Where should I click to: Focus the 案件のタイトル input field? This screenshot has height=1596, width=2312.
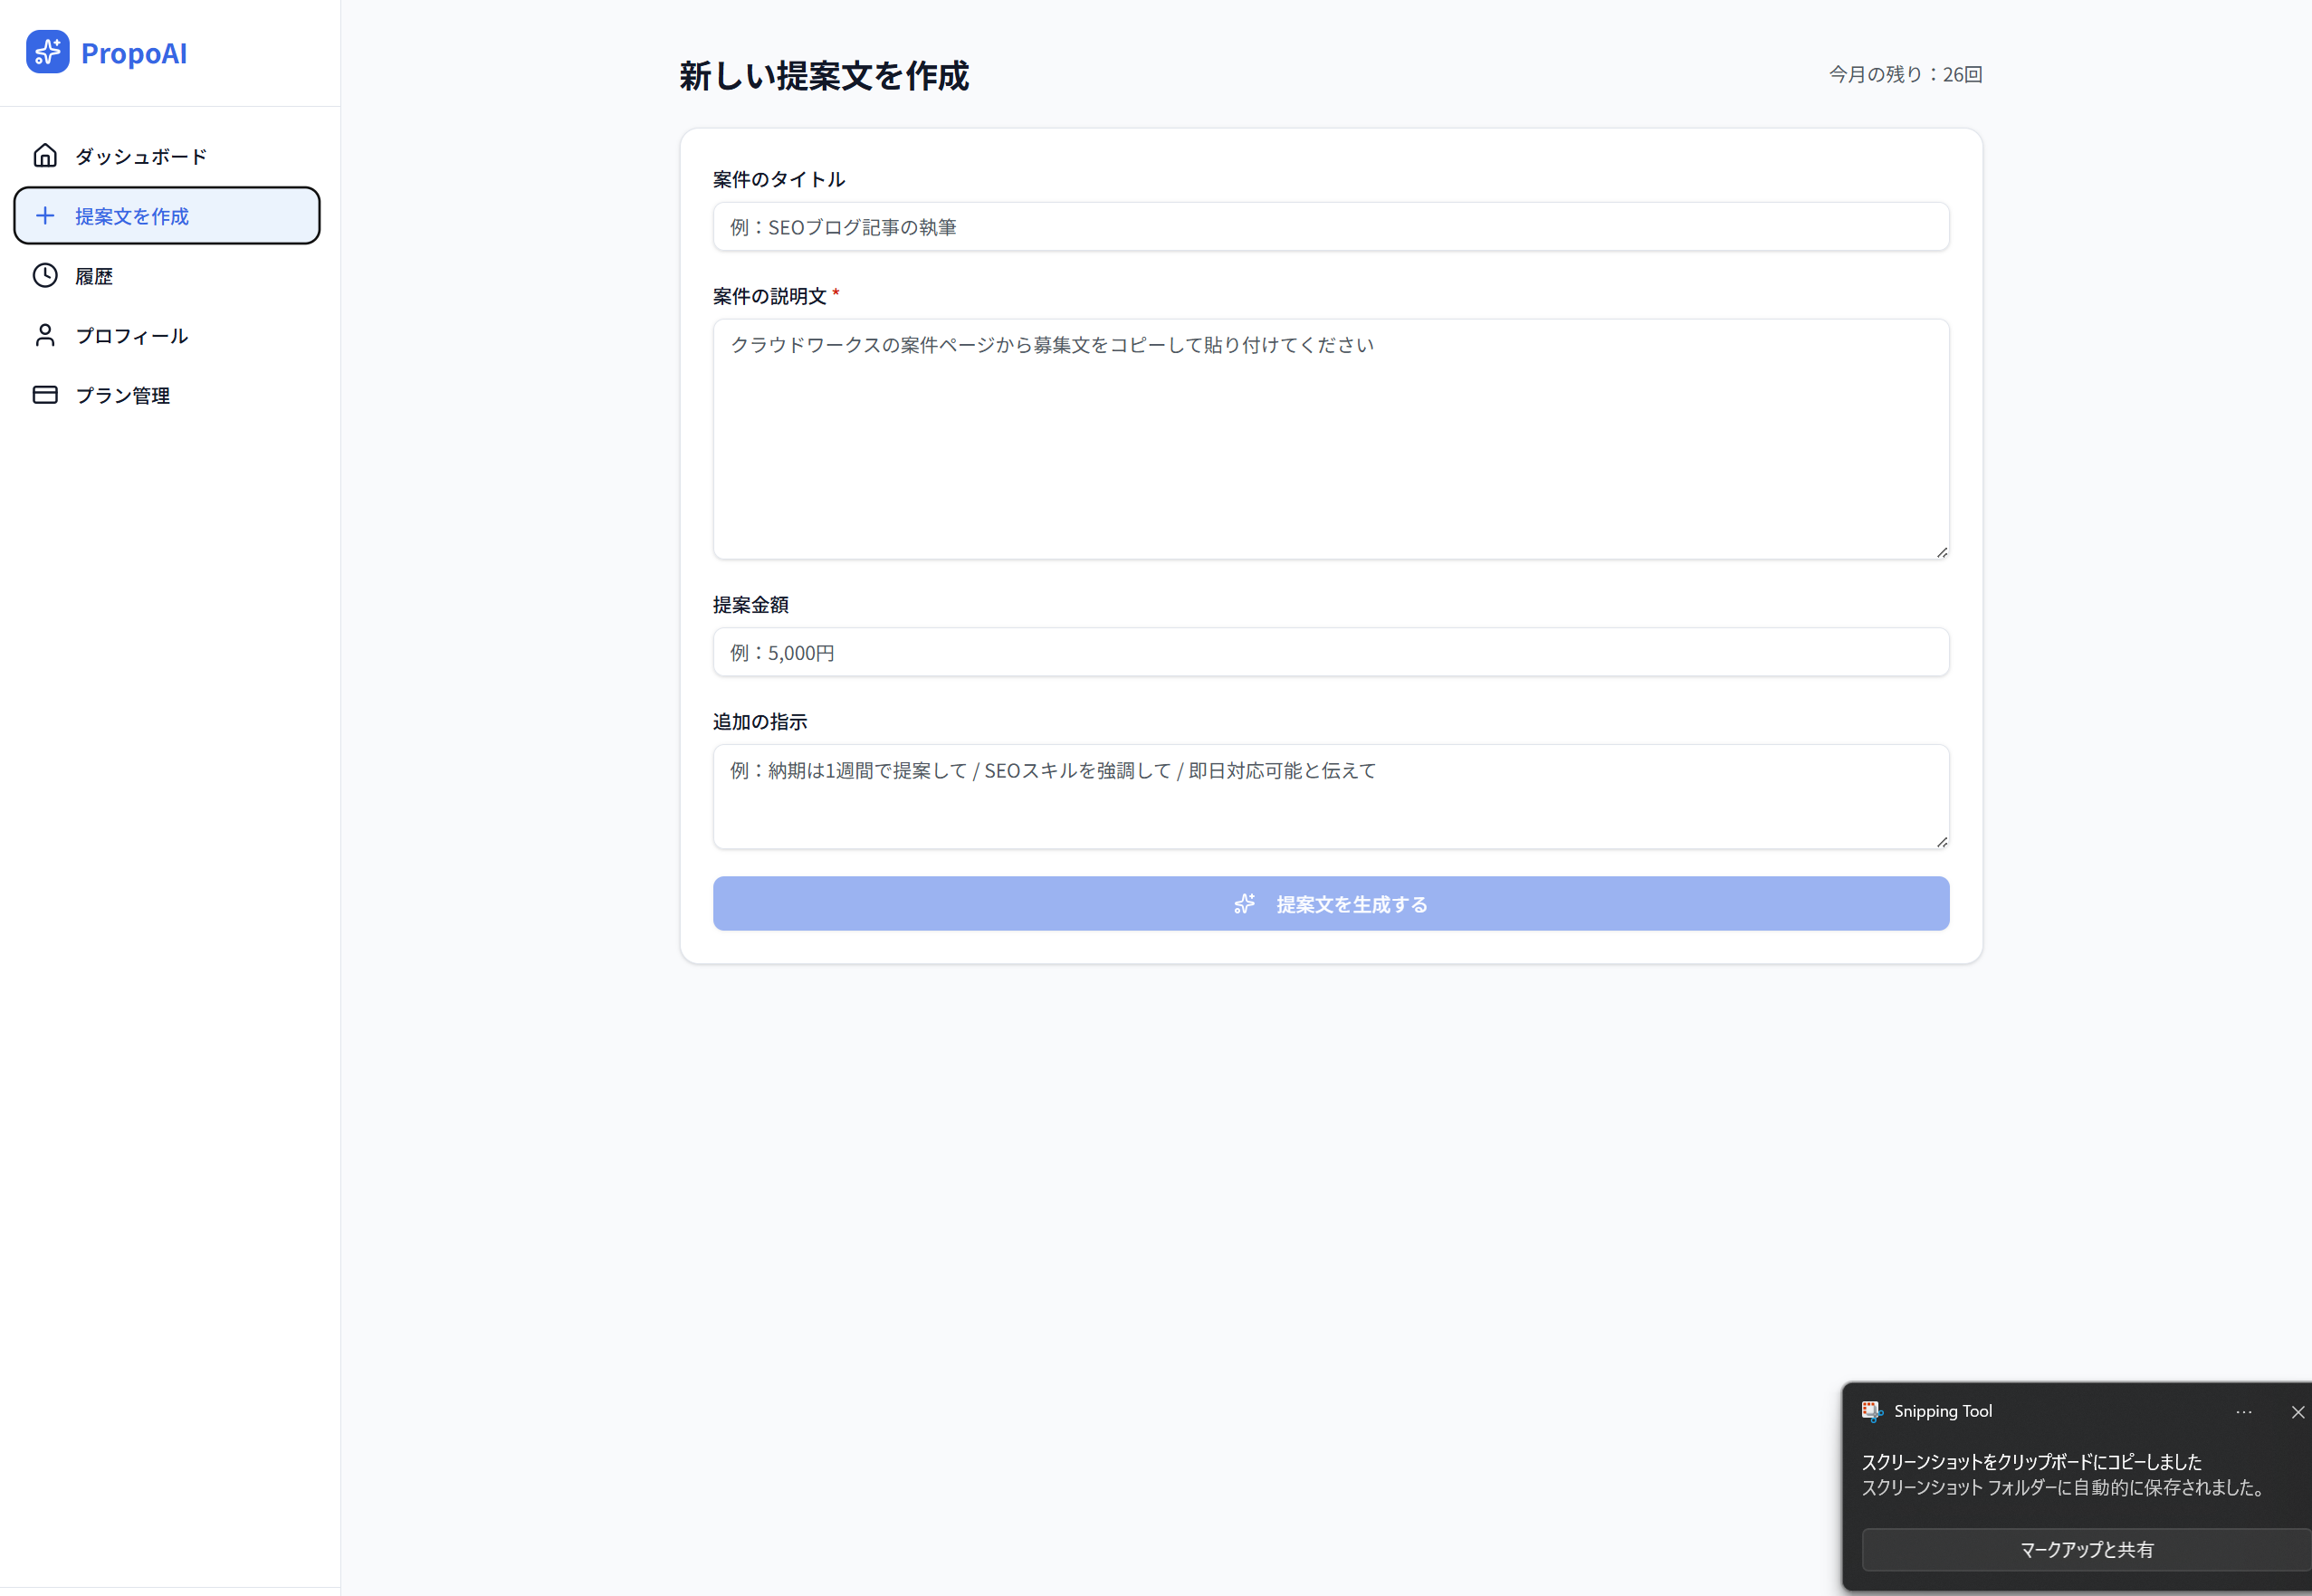1330,227
